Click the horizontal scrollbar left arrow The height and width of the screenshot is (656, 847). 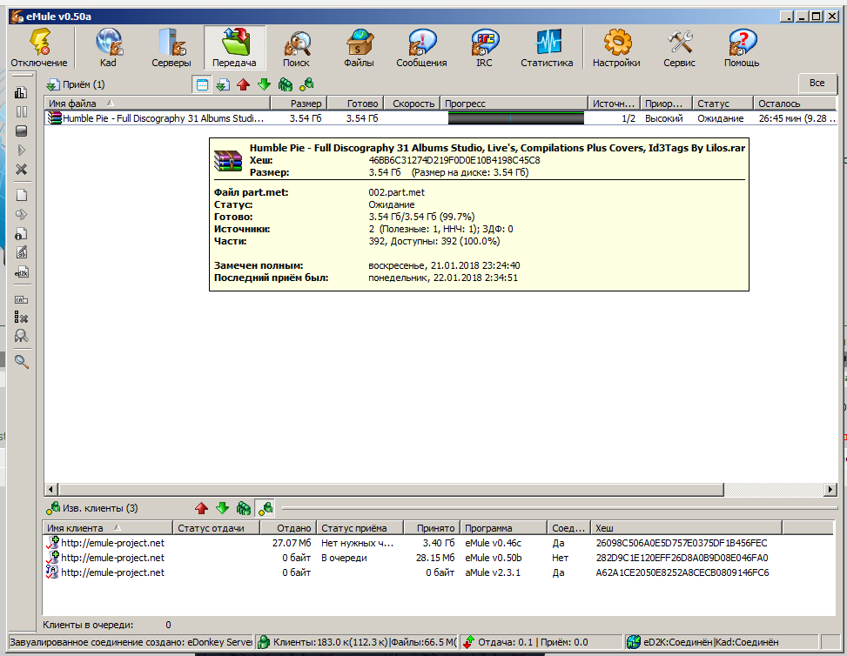pyautogui.click(x=50, y=490)
